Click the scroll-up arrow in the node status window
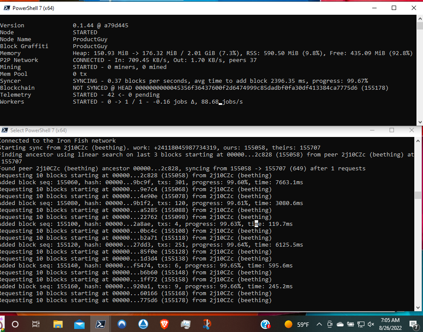Viewport: 423px width, 332px height. (419, 18)
